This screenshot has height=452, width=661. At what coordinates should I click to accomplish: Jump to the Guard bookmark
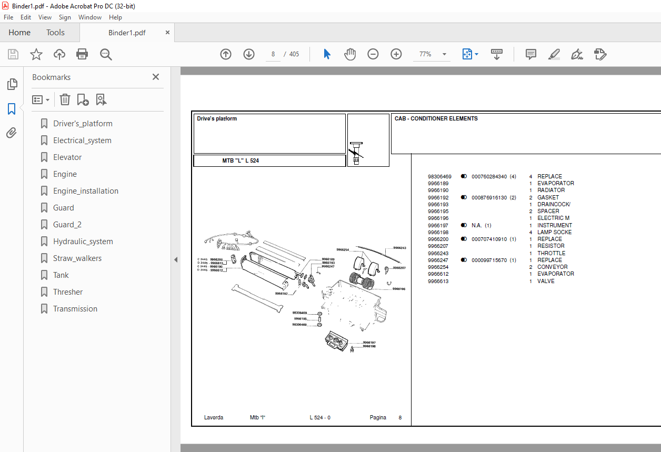pos(64,208)
